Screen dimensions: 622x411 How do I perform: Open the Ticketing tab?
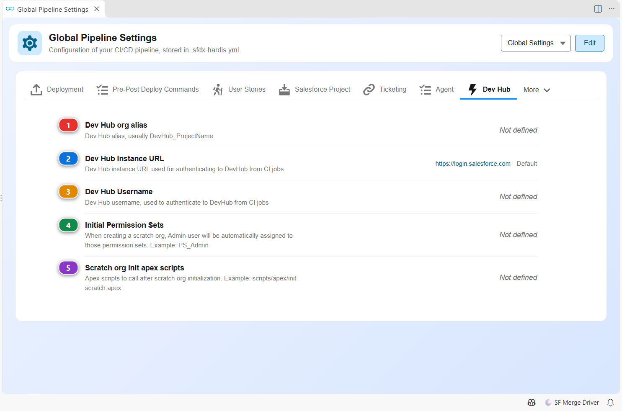[x=385, y=90]
